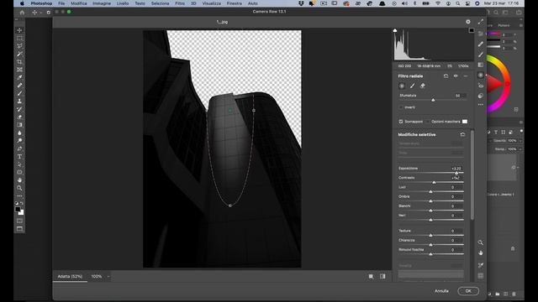The image size is (538, 302).
Task: Toggle Quick Mask mode in toolbar
Action: [19, 221]
